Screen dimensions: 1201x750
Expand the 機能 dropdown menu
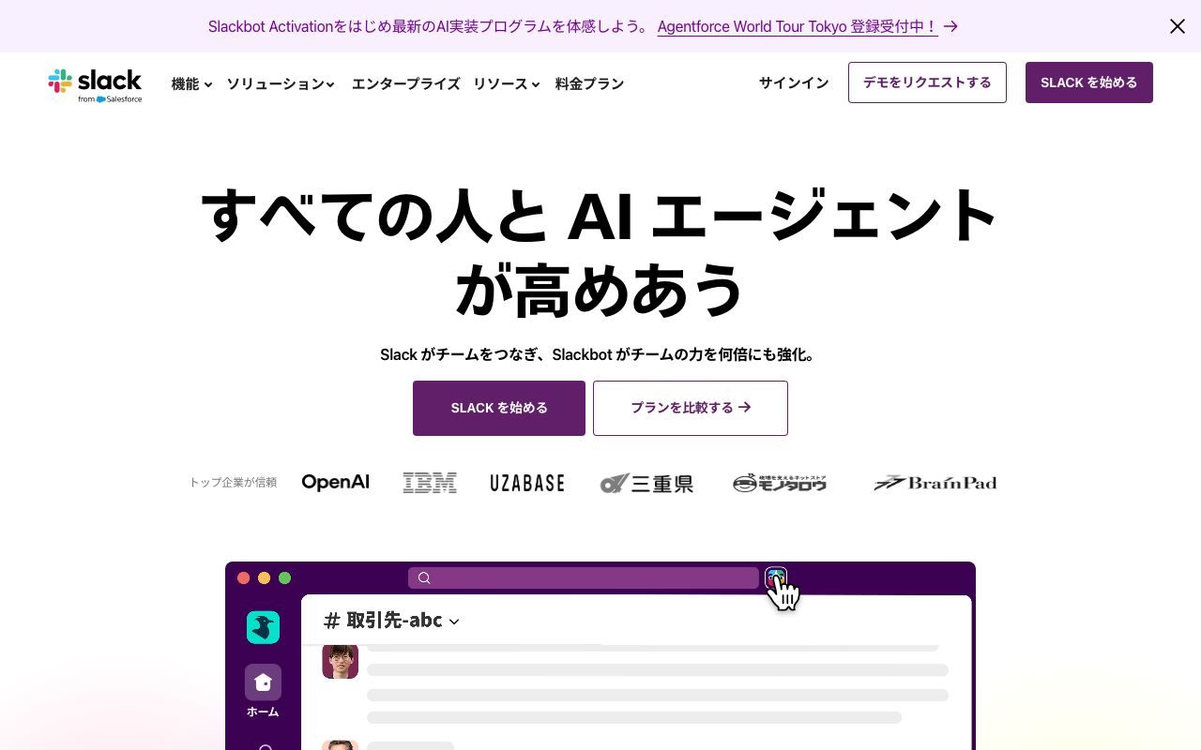(191, 83)
